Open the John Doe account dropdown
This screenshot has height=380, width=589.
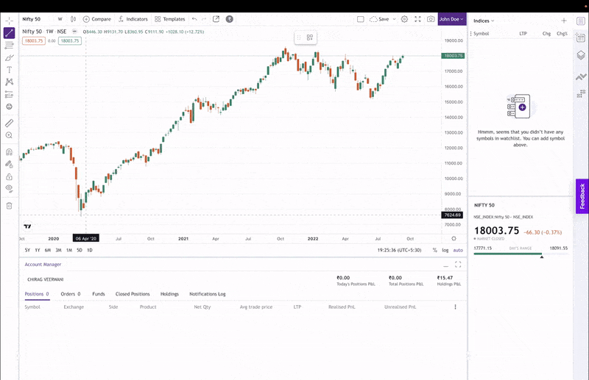click(x=451, y=19)
